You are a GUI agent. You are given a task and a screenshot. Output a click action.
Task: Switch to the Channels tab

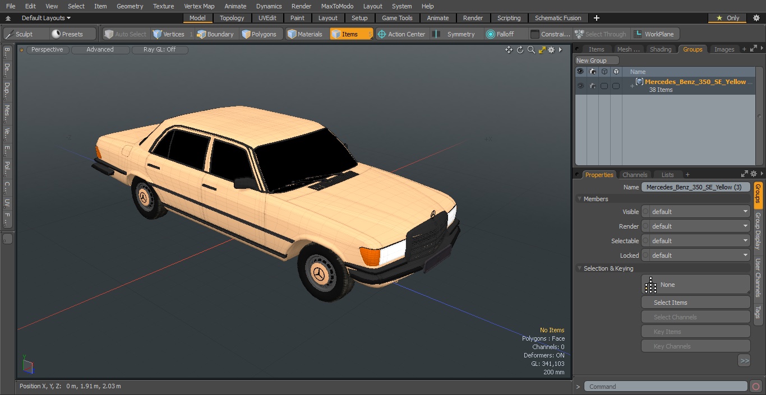[x=635, y=175]
